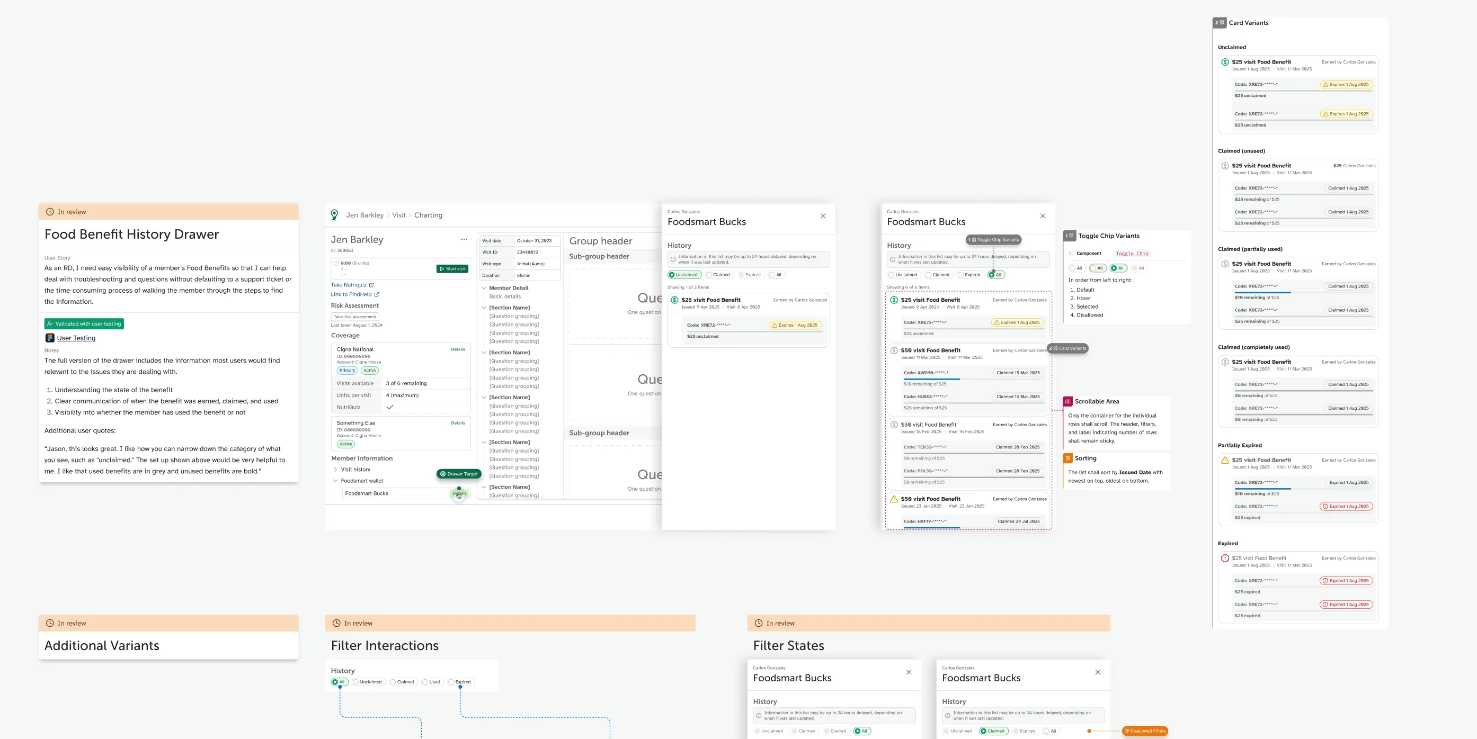This screenshot has width=1477, height=739.
Task: Click Details on the Foodsmart Bucks row
Action: 459,493
